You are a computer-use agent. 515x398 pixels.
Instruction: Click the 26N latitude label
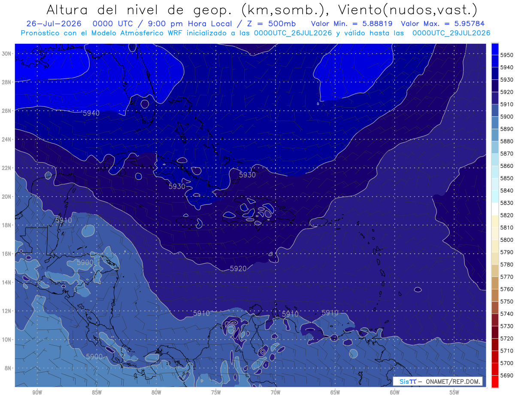click(6, 110)
